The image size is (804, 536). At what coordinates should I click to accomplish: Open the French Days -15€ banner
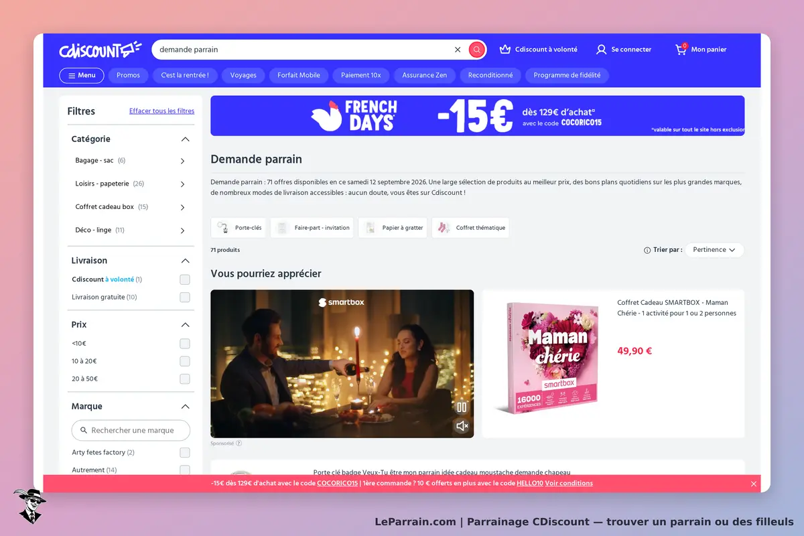pos(477,115)
